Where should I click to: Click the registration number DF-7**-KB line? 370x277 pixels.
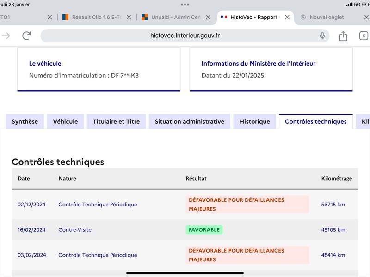point(84,75)
